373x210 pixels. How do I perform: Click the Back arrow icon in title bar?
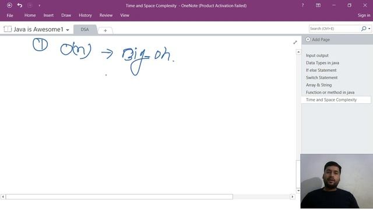coord(9,5)
